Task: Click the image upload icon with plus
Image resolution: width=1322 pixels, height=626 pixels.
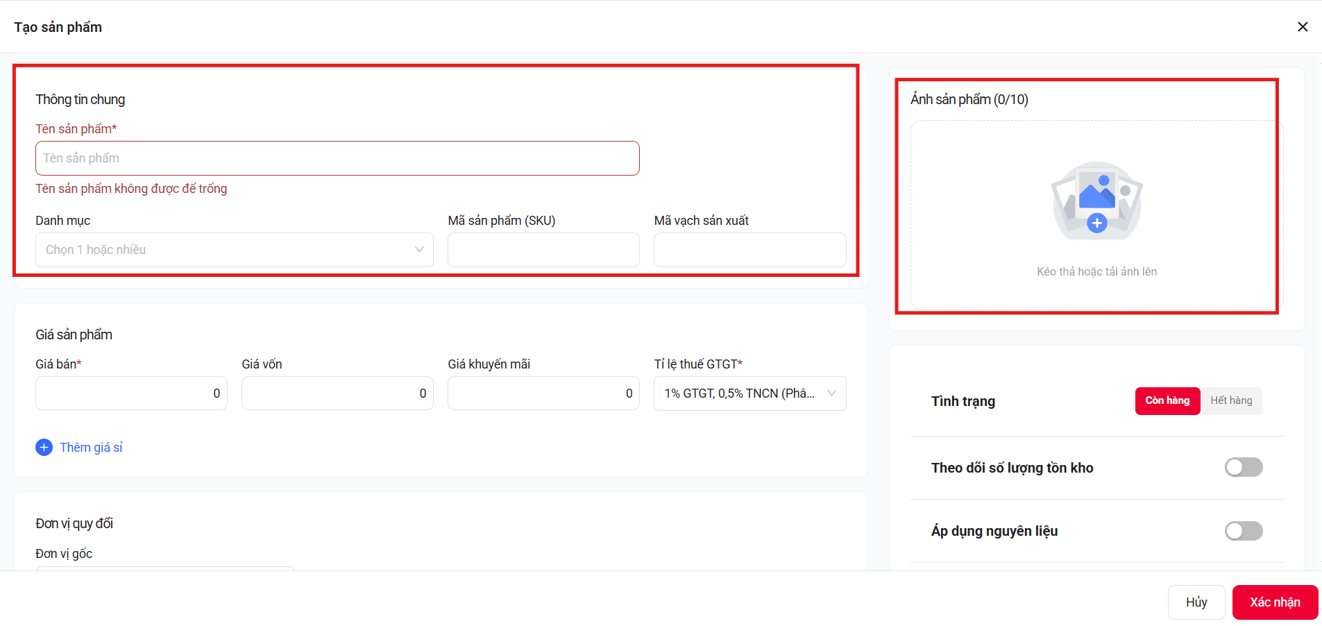Action: pos(1096,201)
